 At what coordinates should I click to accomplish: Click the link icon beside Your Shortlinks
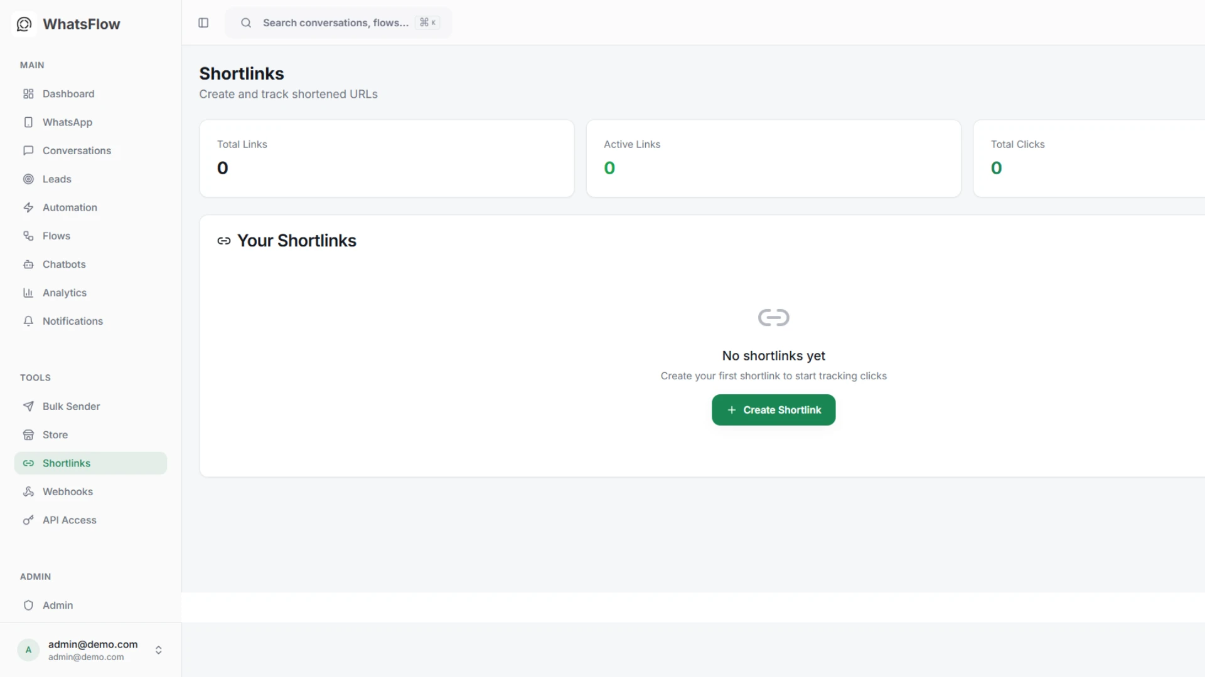pos(224,241)
